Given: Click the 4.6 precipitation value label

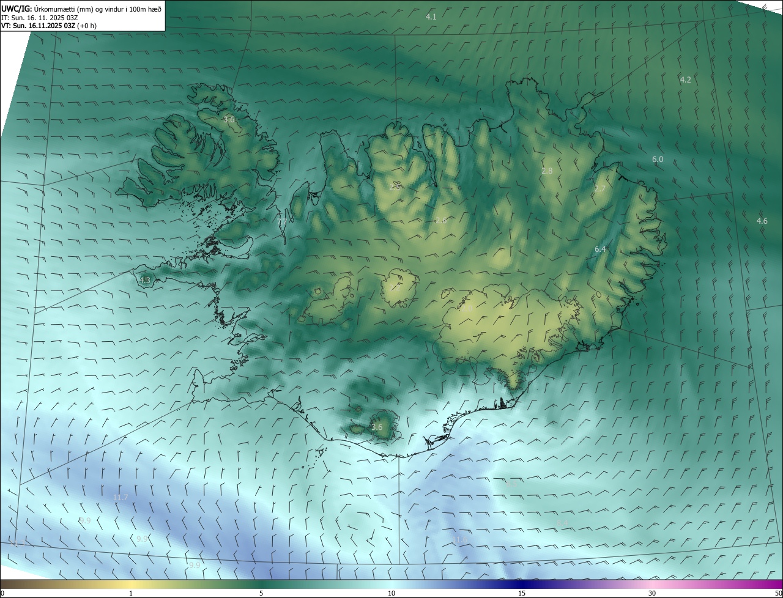Looking at the screenshot, I should point(762,221).
